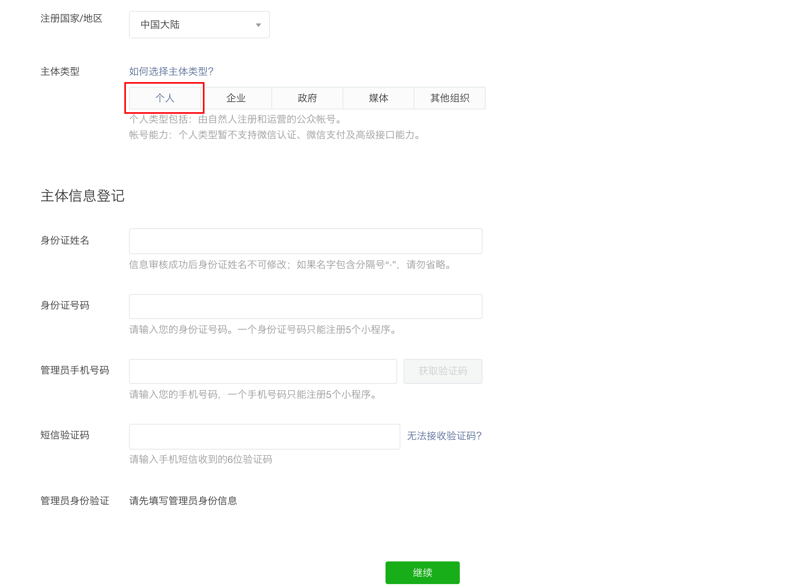The width and height of the screenshot is (807, 588).
Task: Switch to the 企业 subject type
Action: pyautogui.click(x=236, y=98)
